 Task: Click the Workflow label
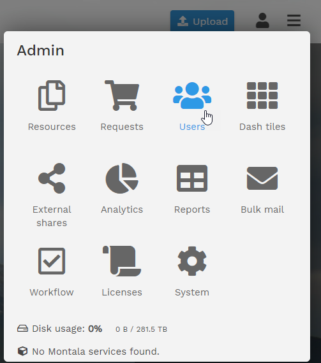pos(52,292)
